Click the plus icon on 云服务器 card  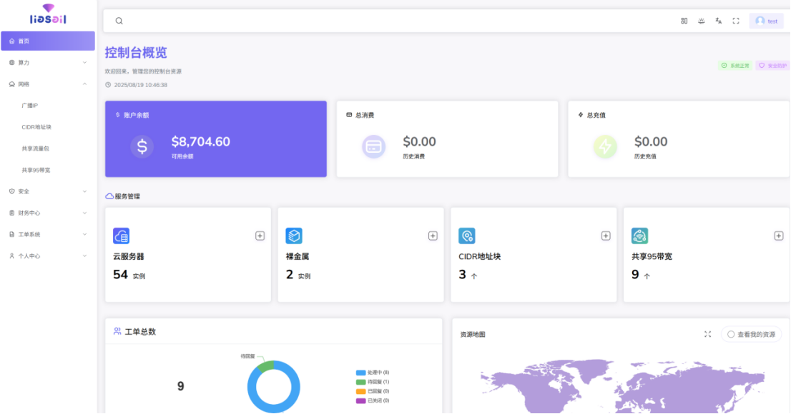coord(260,236)
